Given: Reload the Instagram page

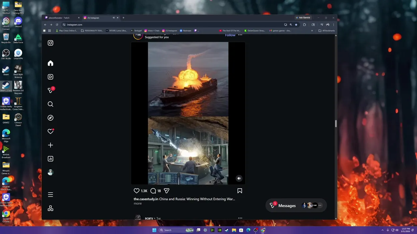Looking at the screenshot, I should (57, 25).
